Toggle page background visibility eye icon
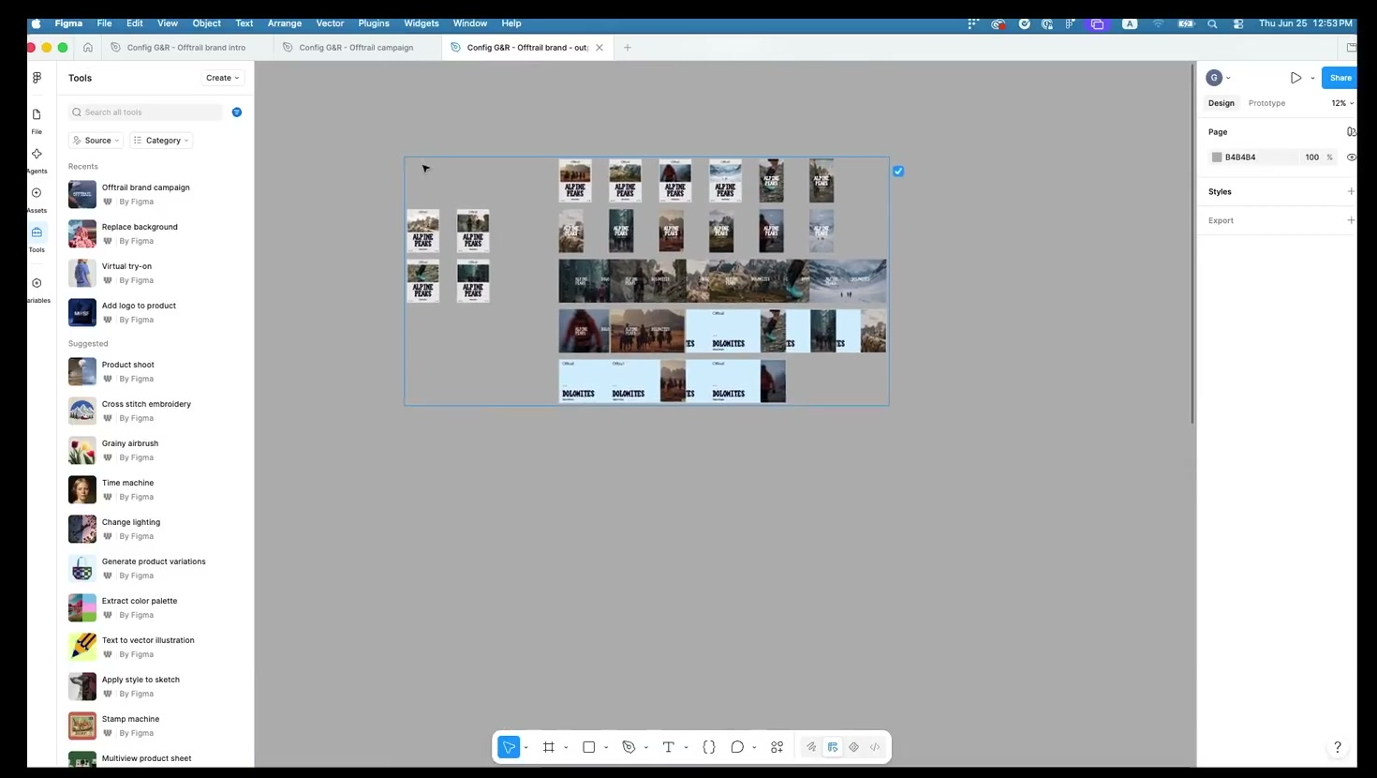This screenshot has height=778, width=1377. tap(1351, 157)
